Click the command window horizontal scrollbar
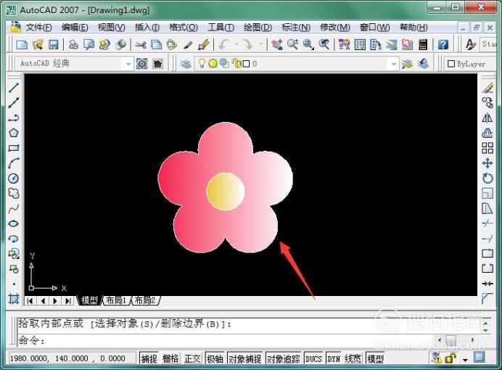502x370 pixels. coord(456,340)
